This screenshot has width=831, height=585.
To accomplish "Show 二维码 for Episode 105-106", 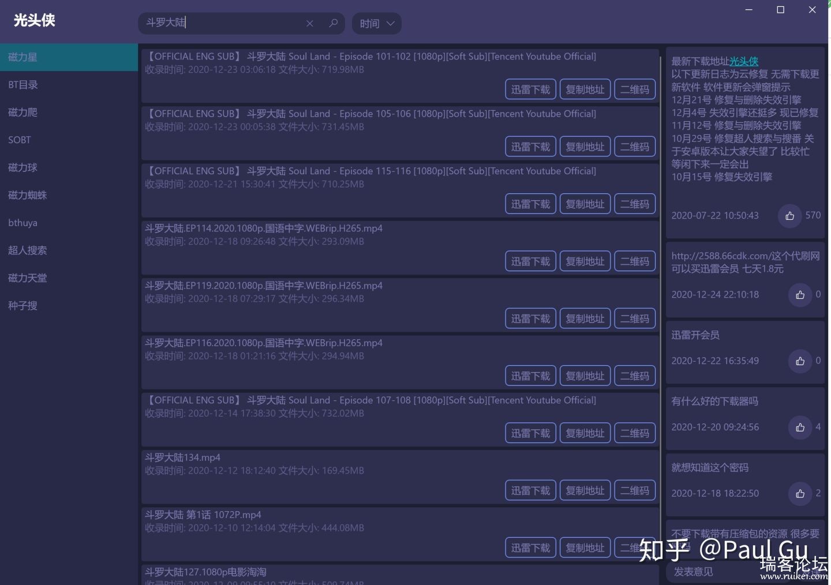I will point(635,147).
